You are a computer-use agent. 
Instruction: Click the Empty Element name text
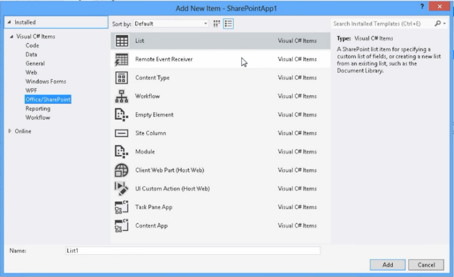154,115
